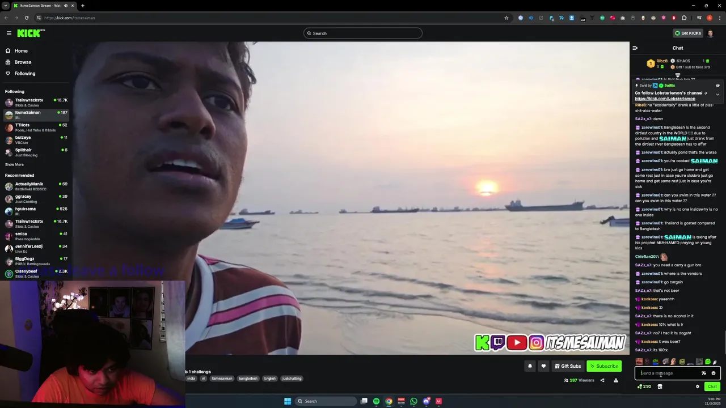
Task: Expand the pinned message chevron
Action: [x=717, y=95]
